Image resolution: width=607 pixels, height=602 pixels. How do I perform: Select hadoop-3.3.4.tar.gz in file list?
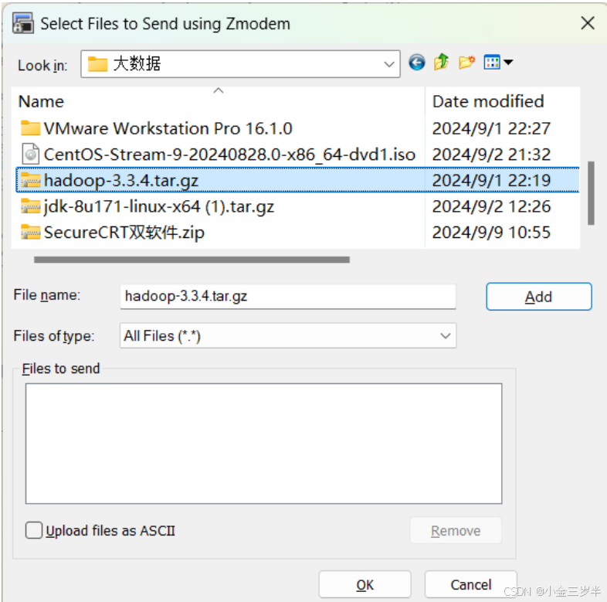(x=121, y=180)
